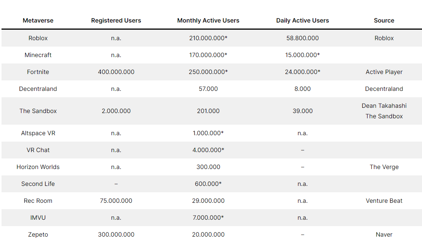
Task: Select Decentraland daily value 8.000
Action: [x=303, y=89]
